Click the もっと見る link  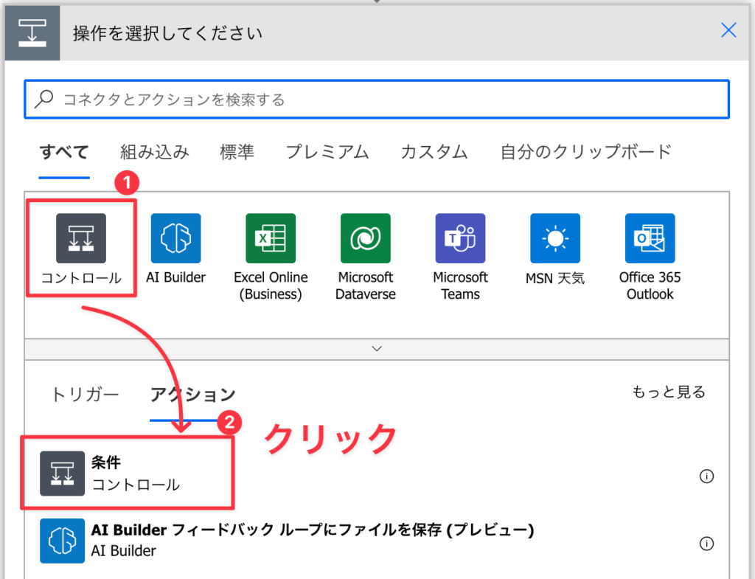pos(668,392)
